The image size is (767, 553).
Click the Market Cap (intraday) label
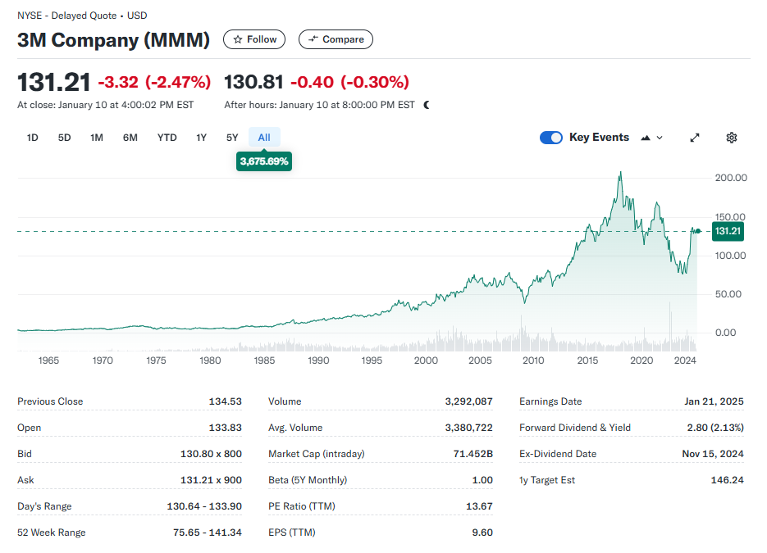click(x=317, y=454)
